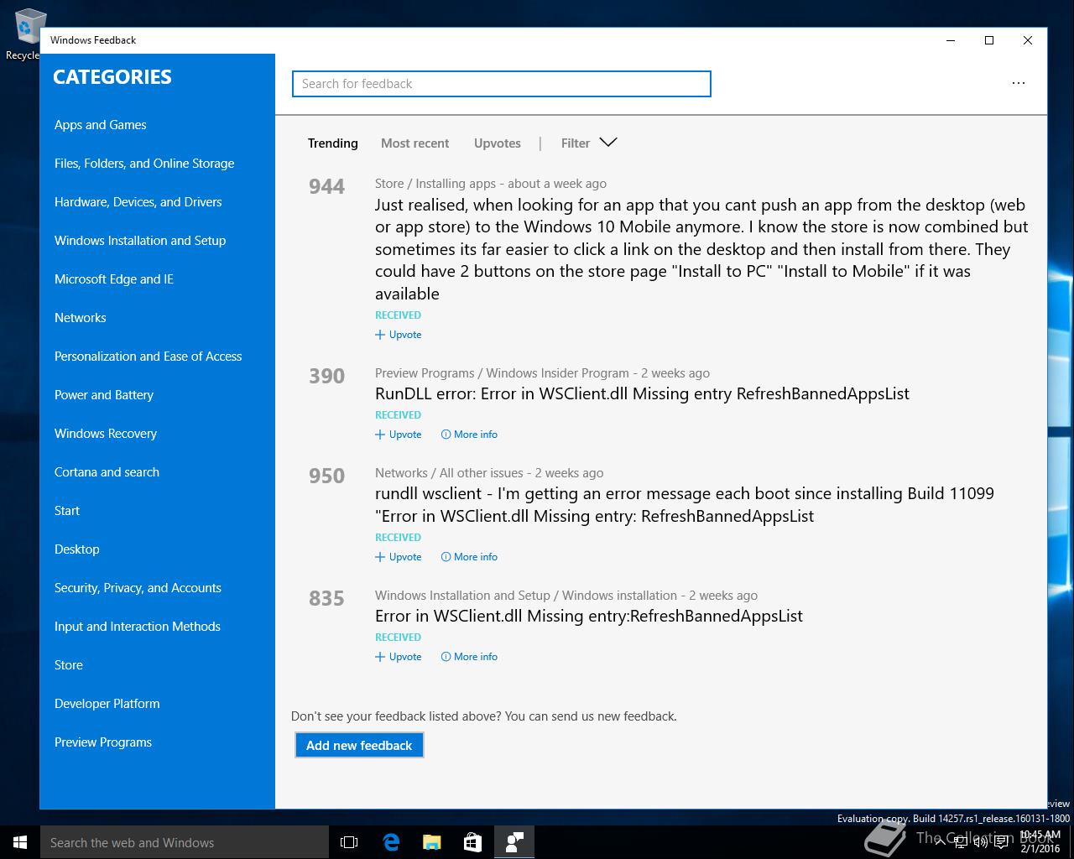Upvote the rundll wsclient Build 11099 feedback
The image size is (1074, 859).
coord(399,557)
